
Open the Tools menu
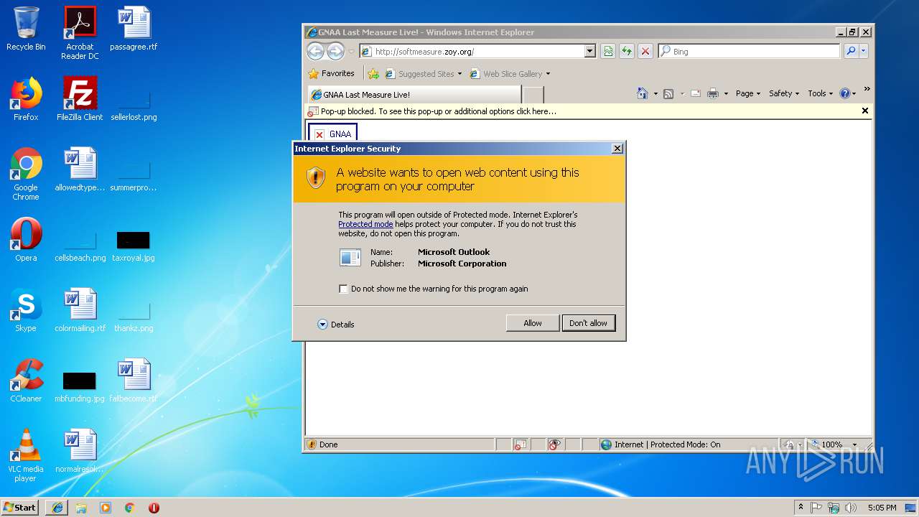[x=820, y=93]
